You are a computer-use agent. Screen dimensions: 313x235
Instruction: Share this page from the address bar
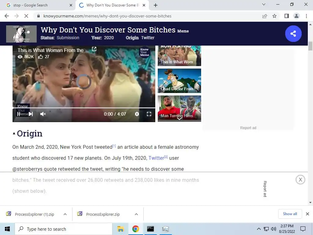coord(265,16)
